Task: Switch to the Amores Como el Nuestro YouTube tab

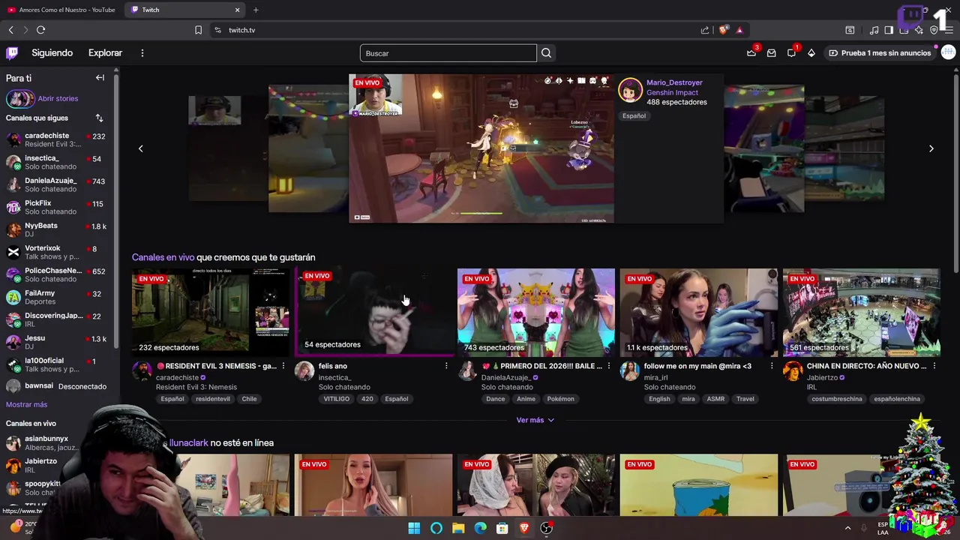Action: [61, 10]
